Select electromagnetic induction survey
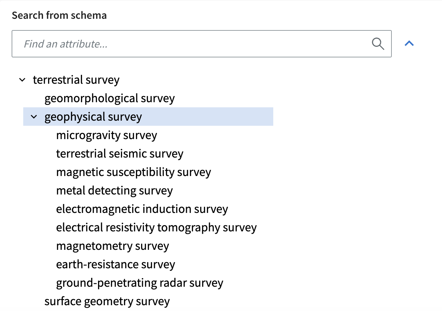The height and width of the screenshot is (311, 442). pyautogui.click(x=142, y=209)
